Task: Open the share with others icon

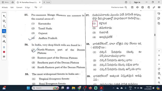Action: [149, 7]
